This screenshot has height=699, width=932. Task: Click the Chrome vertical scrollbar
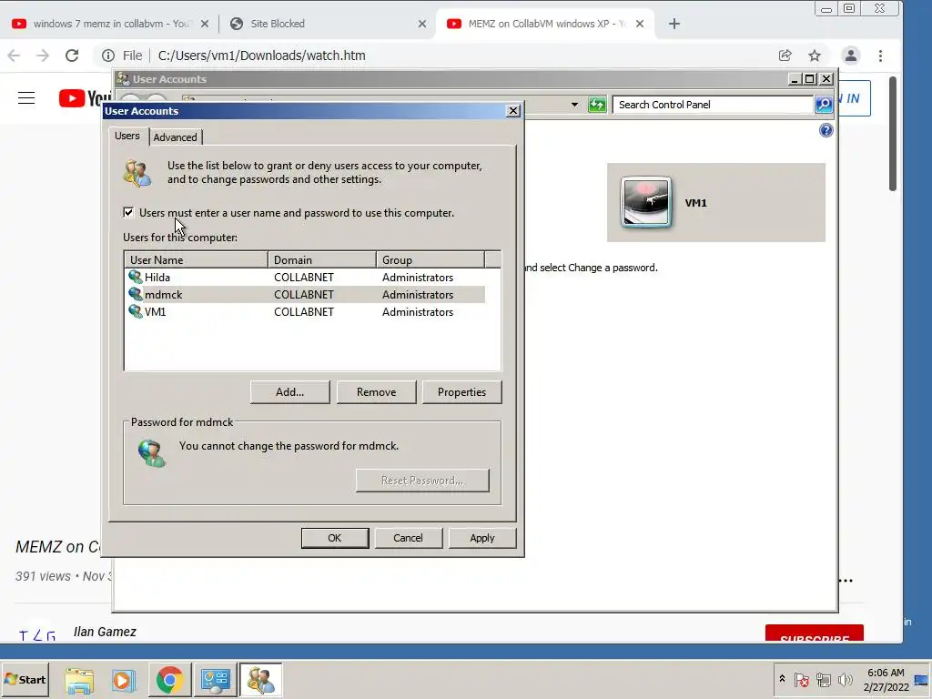(x=892, y=134)
